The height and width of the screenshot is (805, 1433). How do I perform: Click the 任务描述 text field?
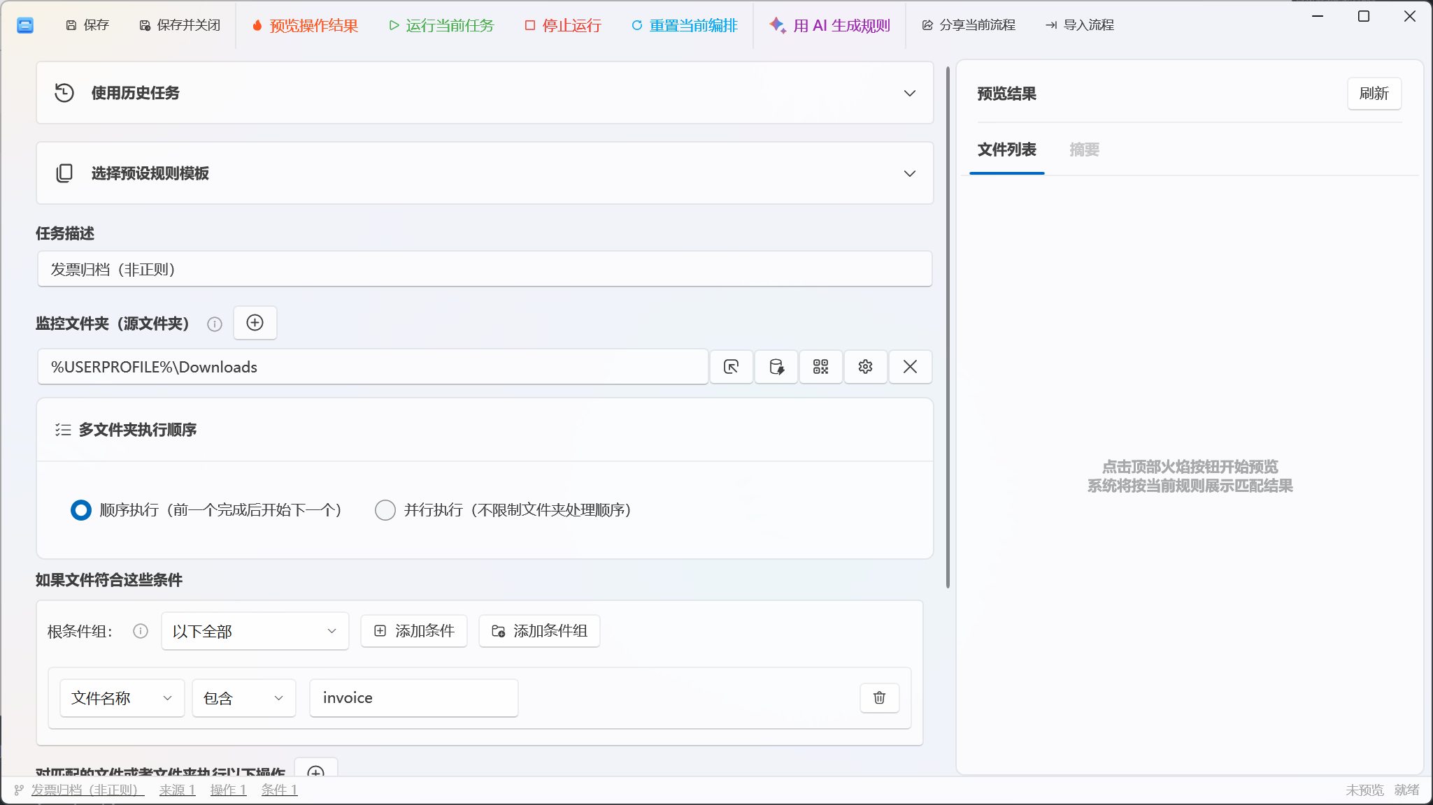click(x=485, y=269)
